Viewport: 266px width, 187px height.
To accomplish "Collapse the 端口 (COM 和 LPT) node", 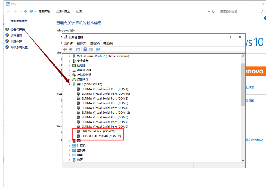I will pos(69,84).
